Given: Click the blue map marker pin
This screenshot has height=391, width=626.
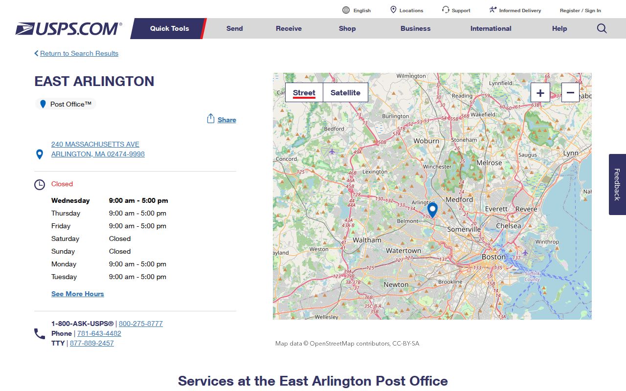Looking at the screenshot, I should 432,210.
